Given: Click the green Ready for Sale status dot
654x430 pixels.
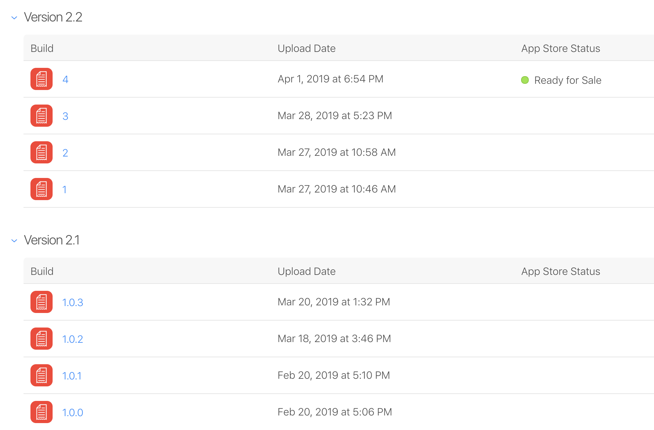Looking at the screenshot, I should click(x=525, y=80).
